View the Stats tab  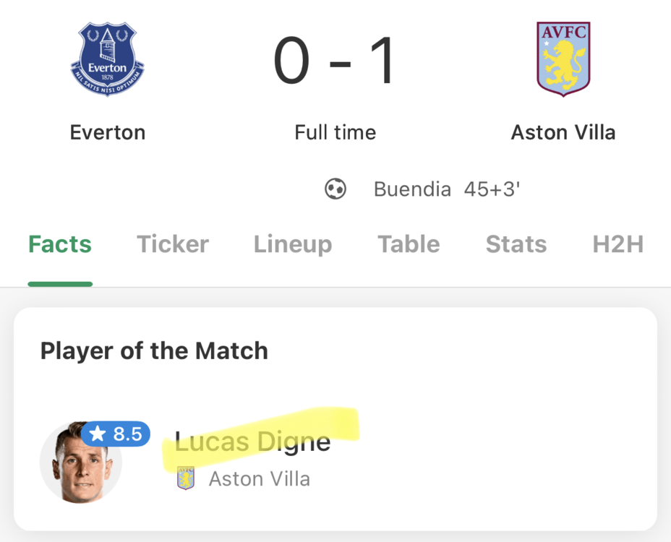point(516,244)
